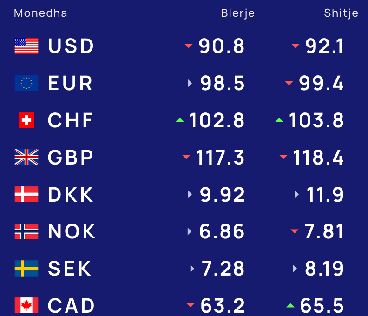Click the green up arrow beside CHF 102.8

[x=180, y=120]
